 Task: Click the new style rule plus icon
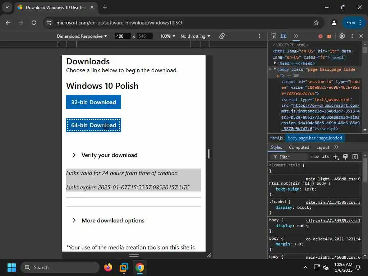point(336,157)
